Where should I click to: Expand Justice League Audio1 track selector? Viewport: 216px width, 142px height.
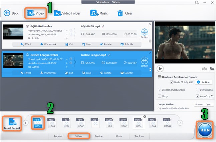click(67, 63)
